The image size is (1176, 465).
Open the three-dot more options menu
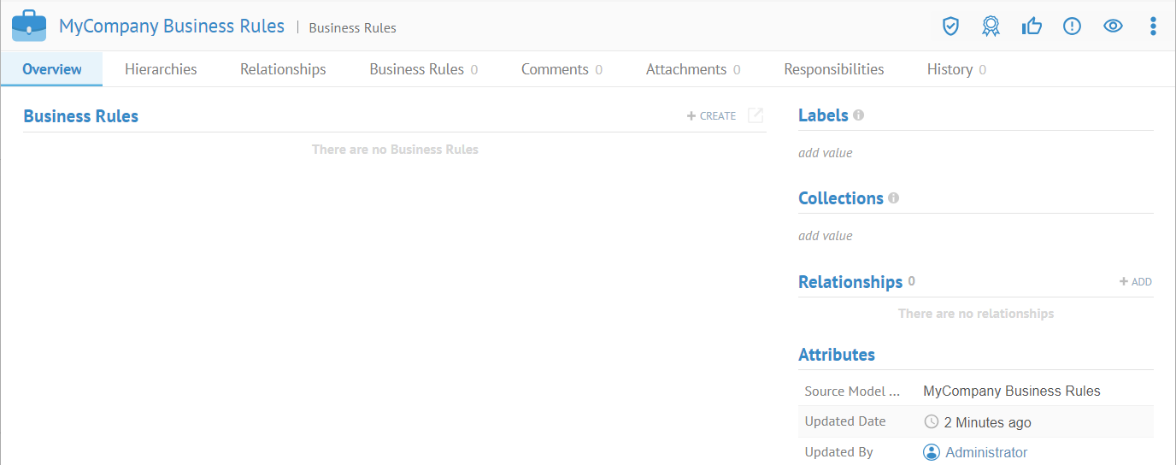click(x=1153, y=26)
